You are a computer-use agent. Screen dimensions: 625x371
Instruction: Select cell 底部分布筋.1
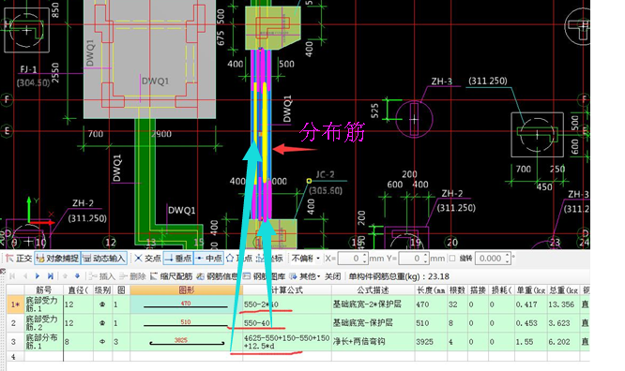44,342
